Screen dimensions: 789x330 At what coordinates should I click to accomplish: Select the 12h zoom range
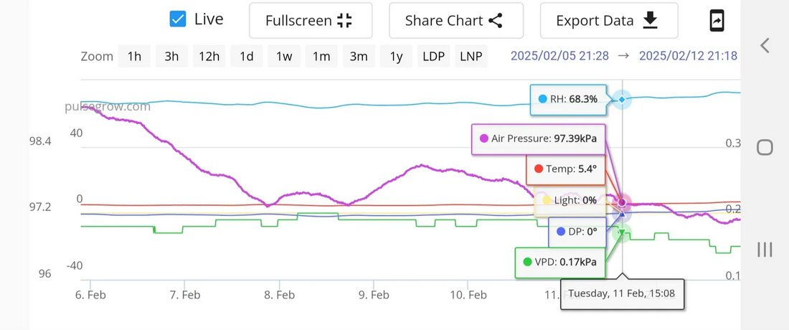point(209,57)
